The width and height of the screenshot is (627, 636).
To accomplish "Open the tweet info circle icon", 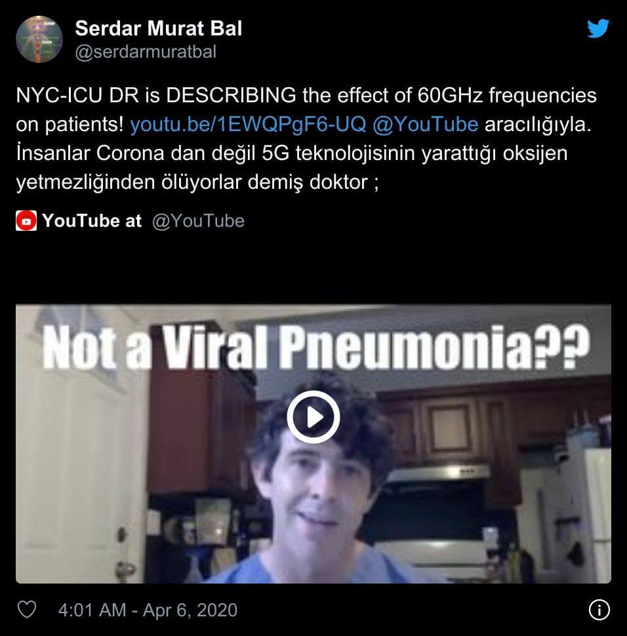I will click(x=599, y=610).
